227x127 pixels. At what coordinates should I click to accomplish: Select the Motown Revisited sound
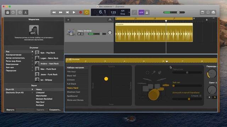coord(44,99)
